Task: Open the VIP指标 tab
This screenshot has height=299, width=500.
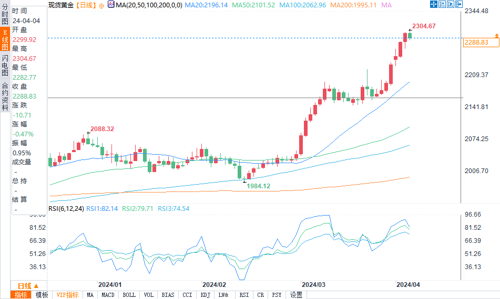Action: pyautogui.click(x=68, y=295)
